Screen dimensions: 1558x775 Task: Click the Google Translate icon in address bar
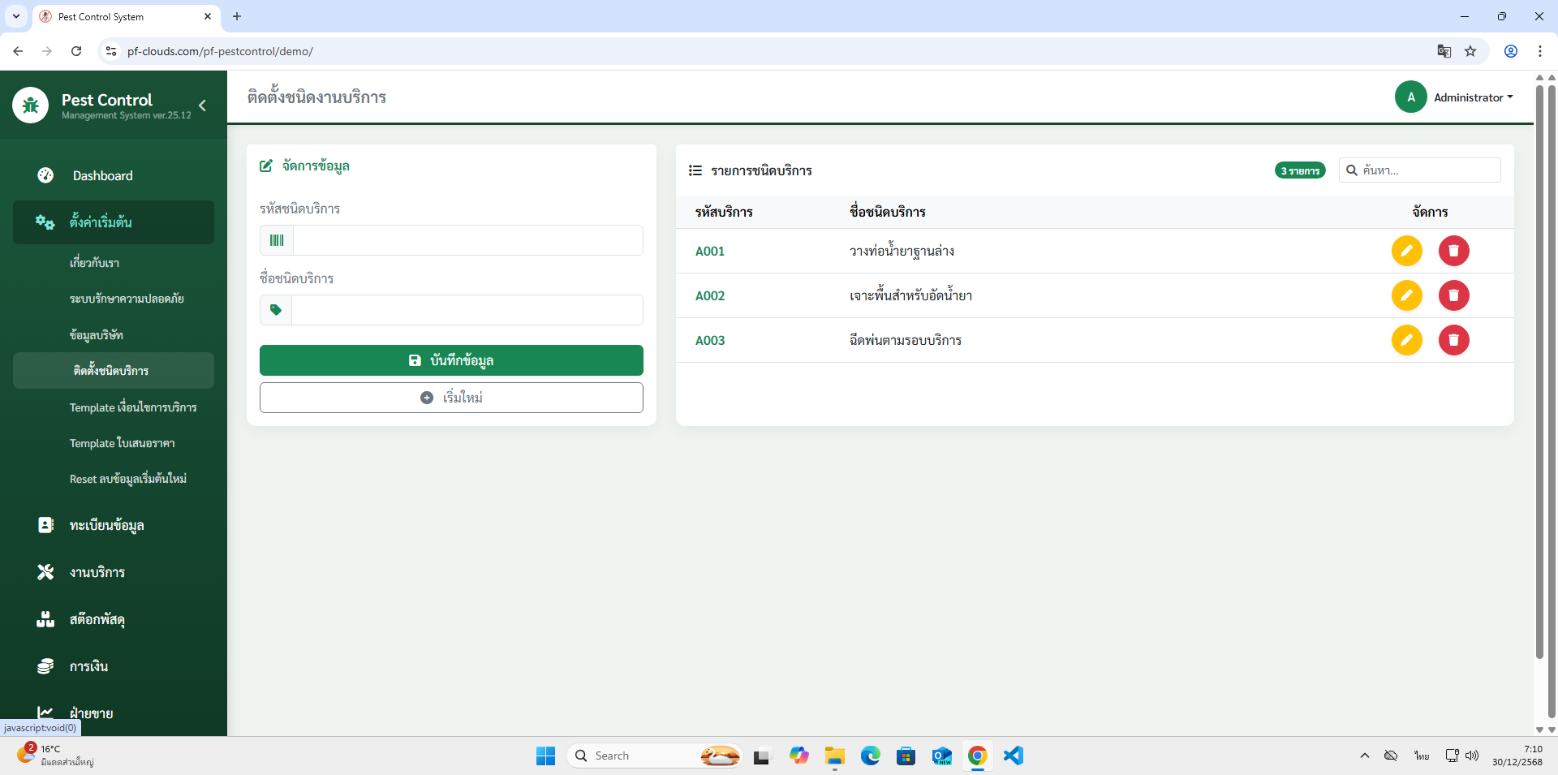tap(1444, 51)
